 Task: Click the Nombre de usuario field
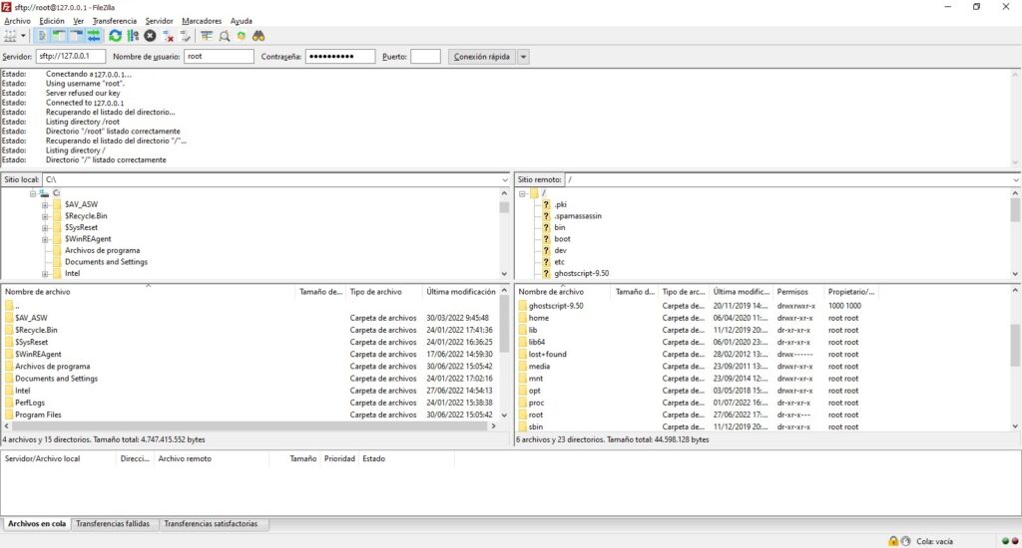219,57
